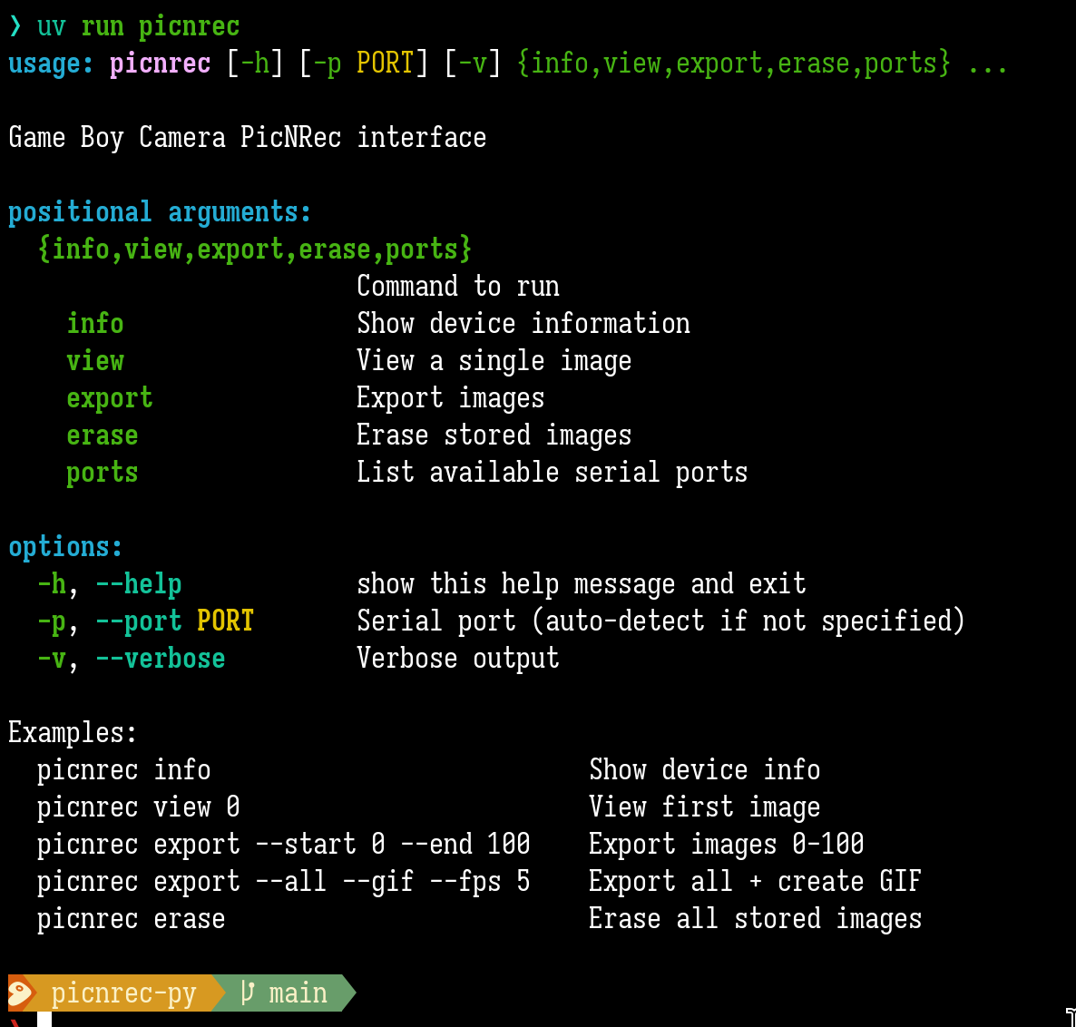Click the ports entry under positional arguments
Viewport: 1076px width, 1027px height.
(103, 472)
